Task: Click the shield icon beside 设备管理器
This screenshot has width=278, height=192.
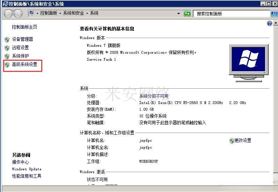Action: click(7, 39)
